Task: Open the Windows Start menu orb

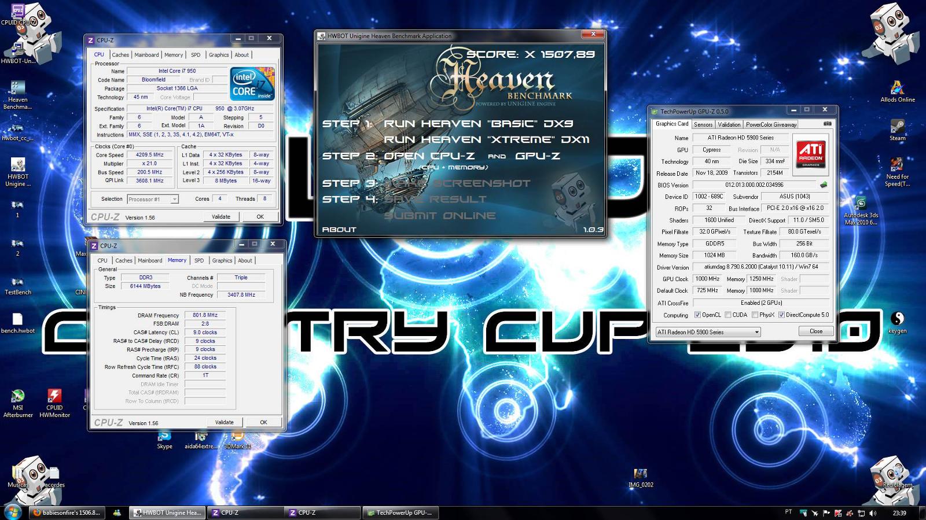Action: [12, 512]
